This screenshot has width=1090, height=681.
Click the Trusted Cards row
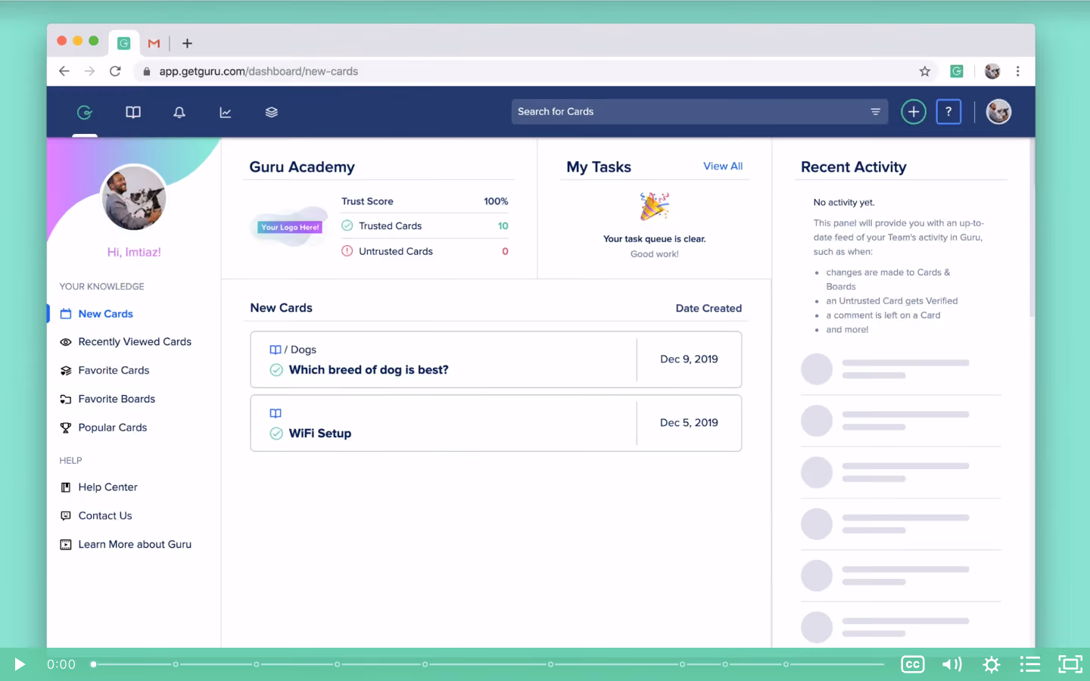pyautogui.click(x=425, y=226)
